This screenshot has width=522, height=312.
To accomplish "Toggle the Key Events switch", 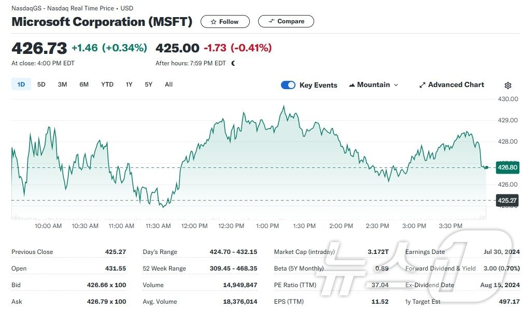I will point(288,85).
